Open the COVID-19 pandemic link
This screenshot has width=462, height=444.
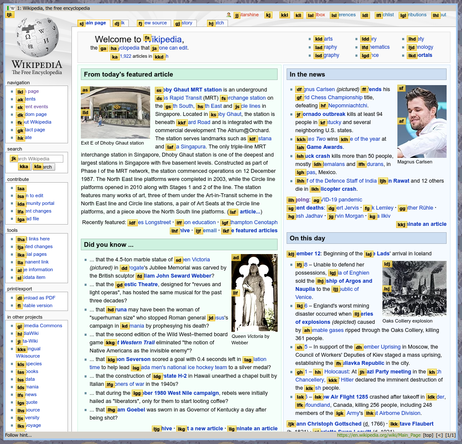[x=337, y=199]
